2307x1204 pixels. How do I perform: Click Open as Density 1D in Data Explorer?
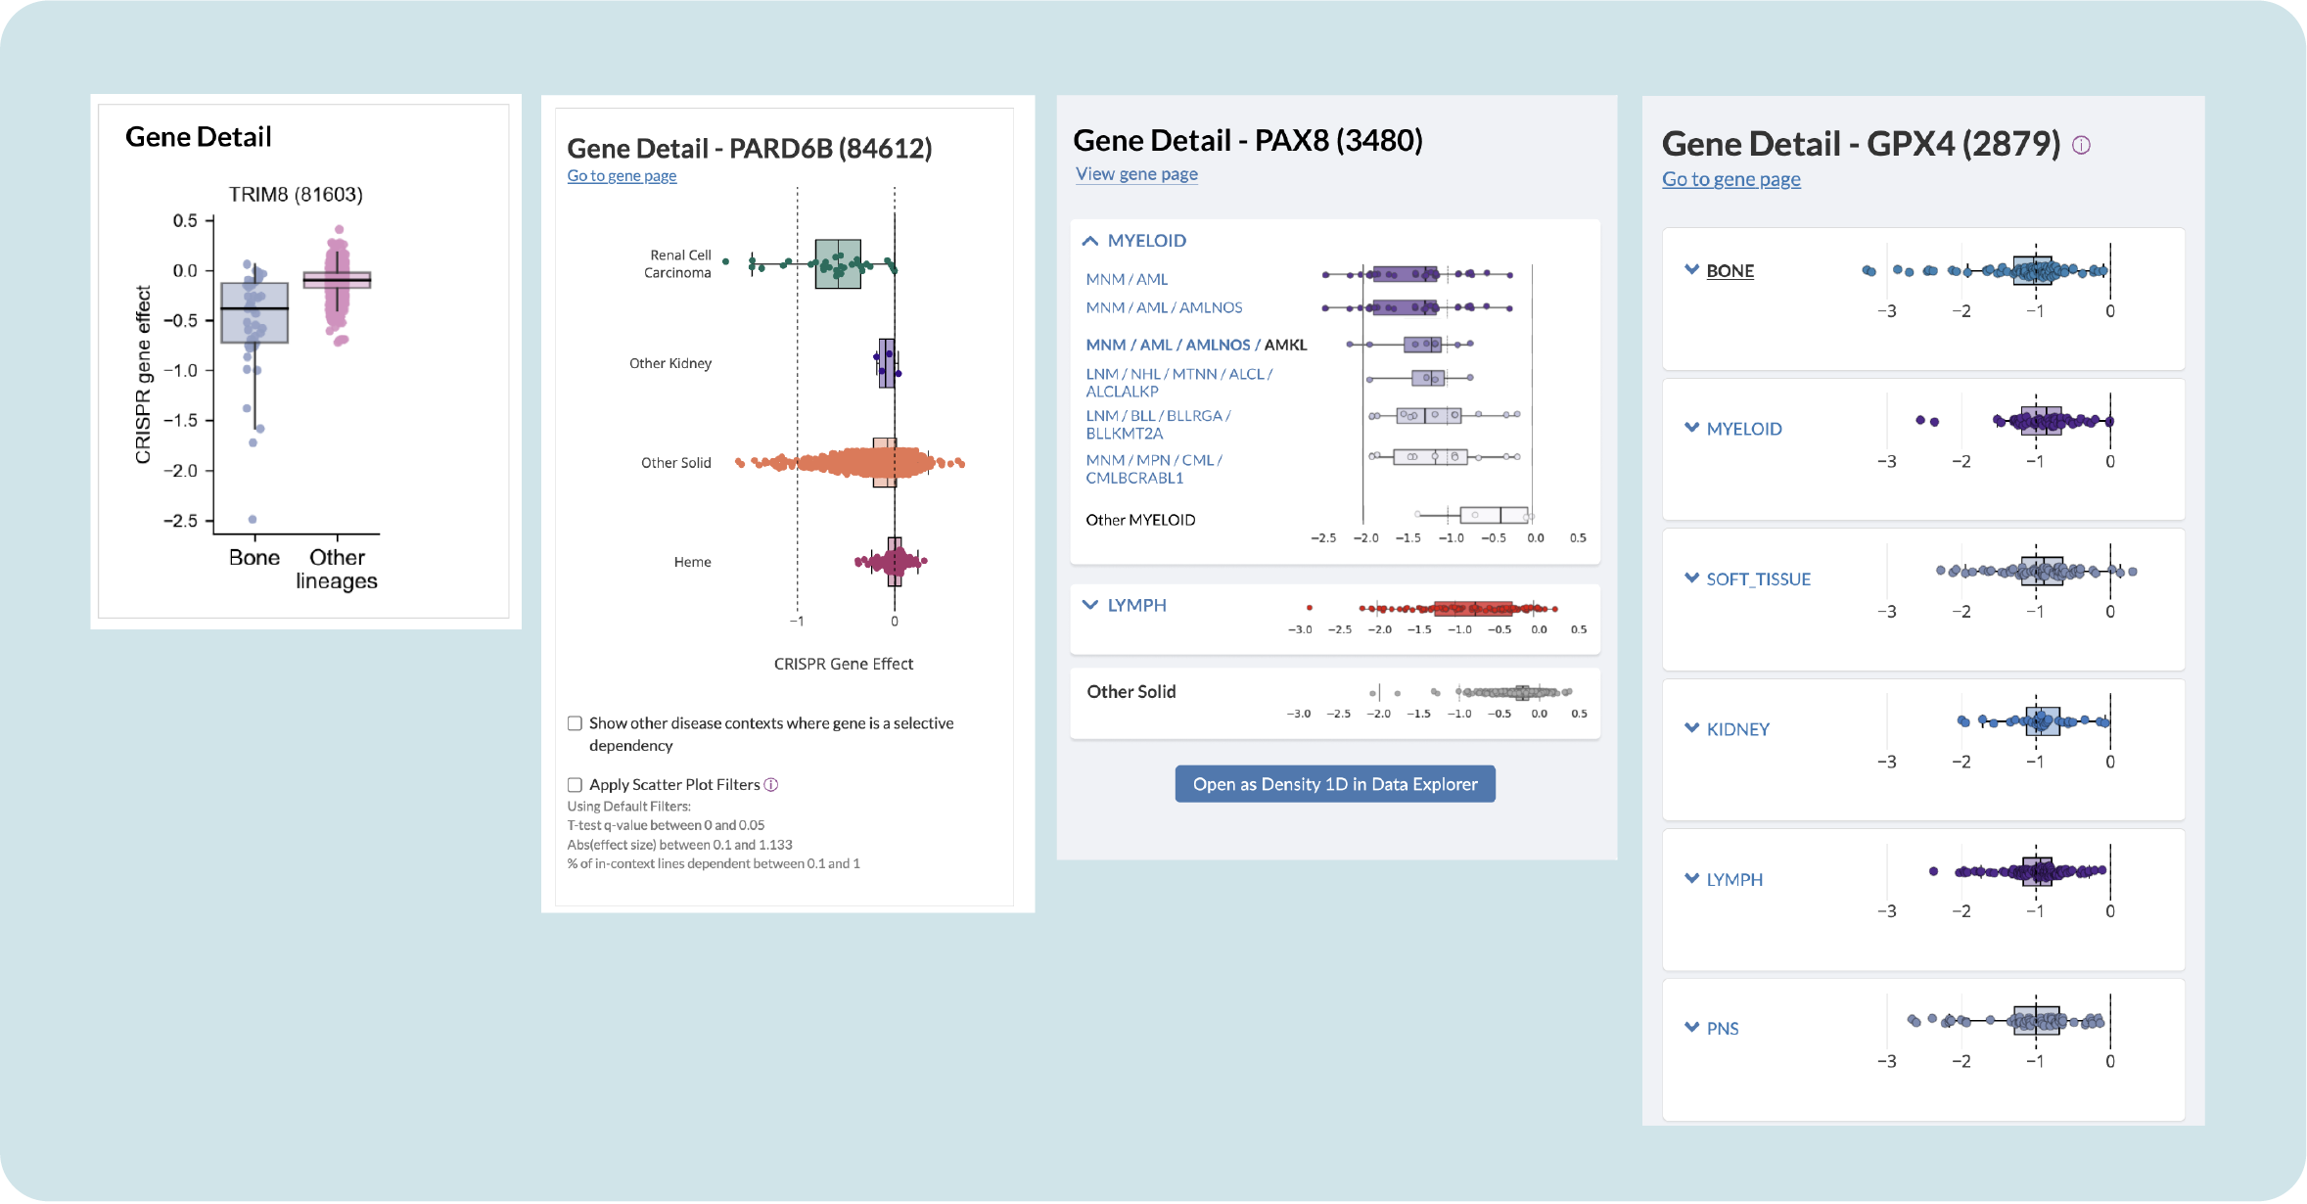point(1334,784)
